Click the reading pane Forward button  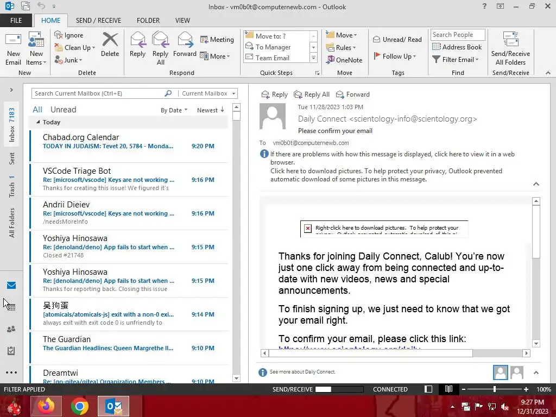coord(353,94)
